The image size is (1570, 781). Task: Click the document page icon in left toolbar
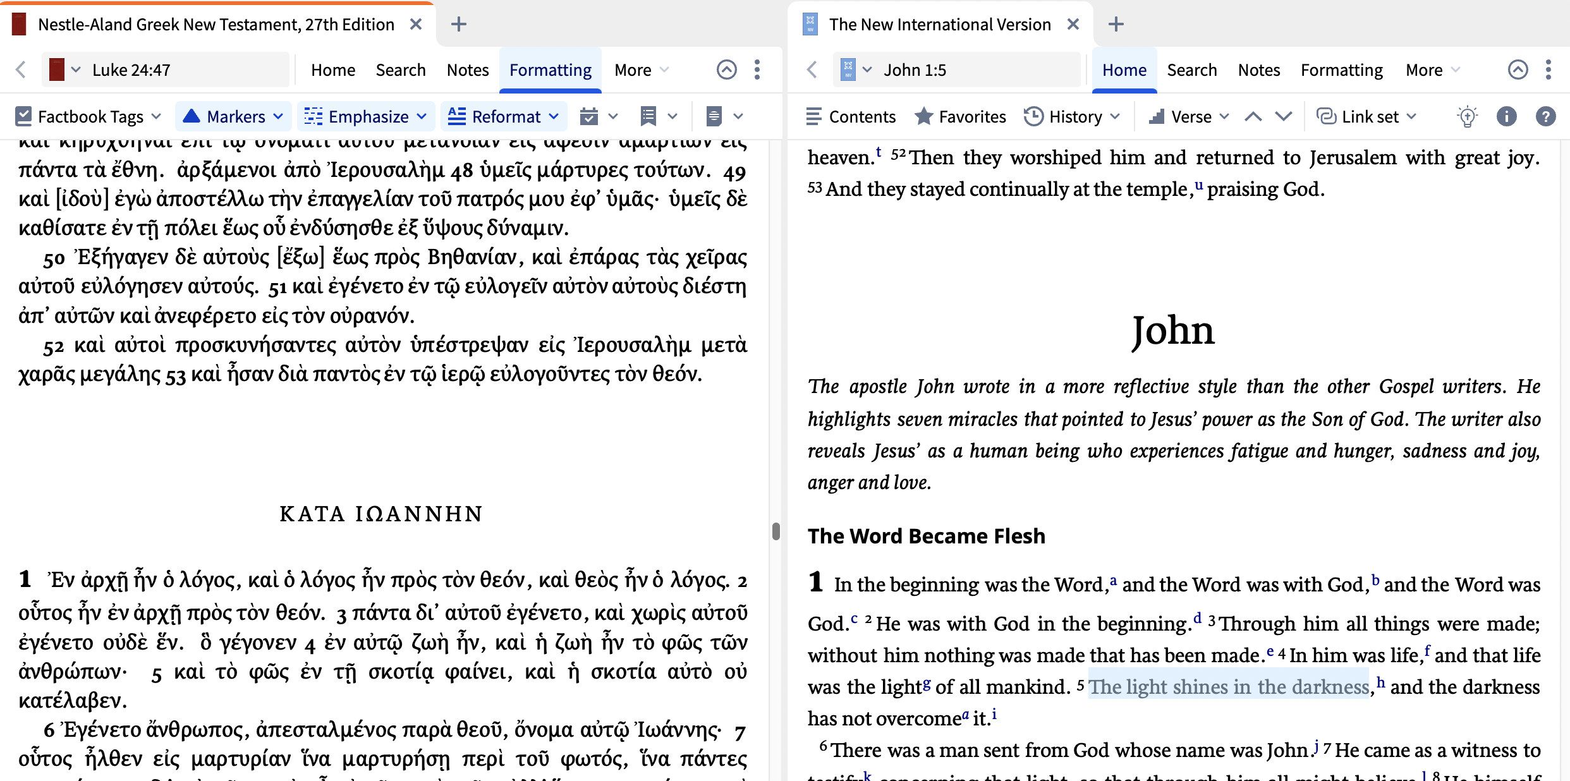pyautogui.click(x=714, y=116)
